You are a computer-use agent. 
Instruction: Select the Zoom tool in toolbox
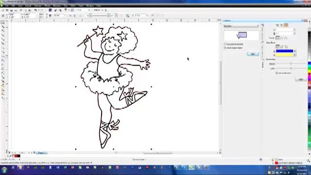(2, 35)
